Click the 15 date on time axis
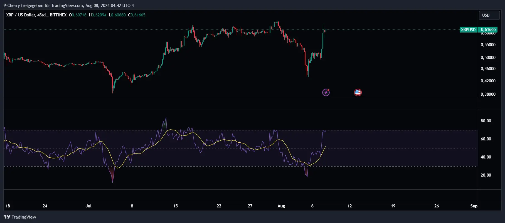The width and height of the screenshot is (505, 223). 176,206
